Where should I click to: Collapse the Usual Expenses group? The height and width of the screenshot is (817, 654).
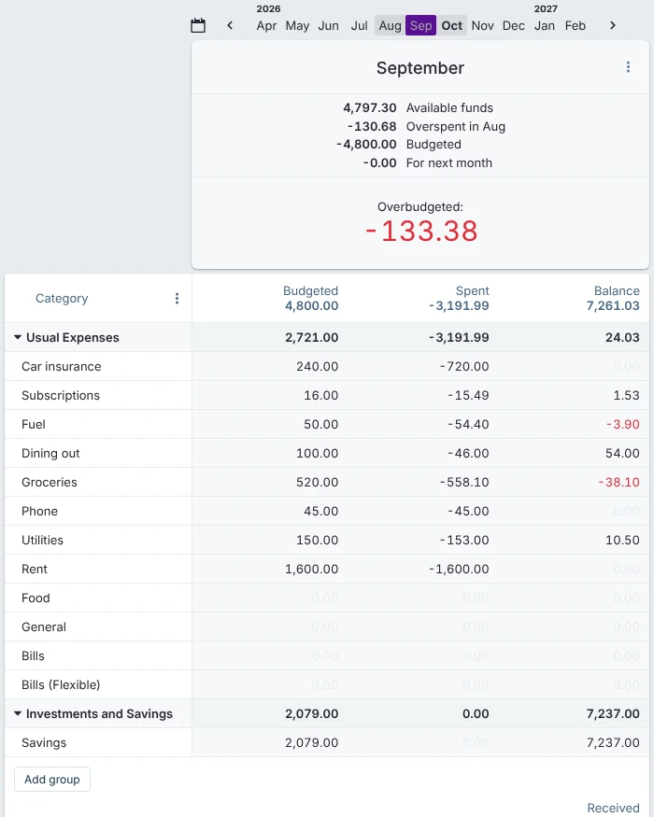pyautogui.click(x=18, y=338)
